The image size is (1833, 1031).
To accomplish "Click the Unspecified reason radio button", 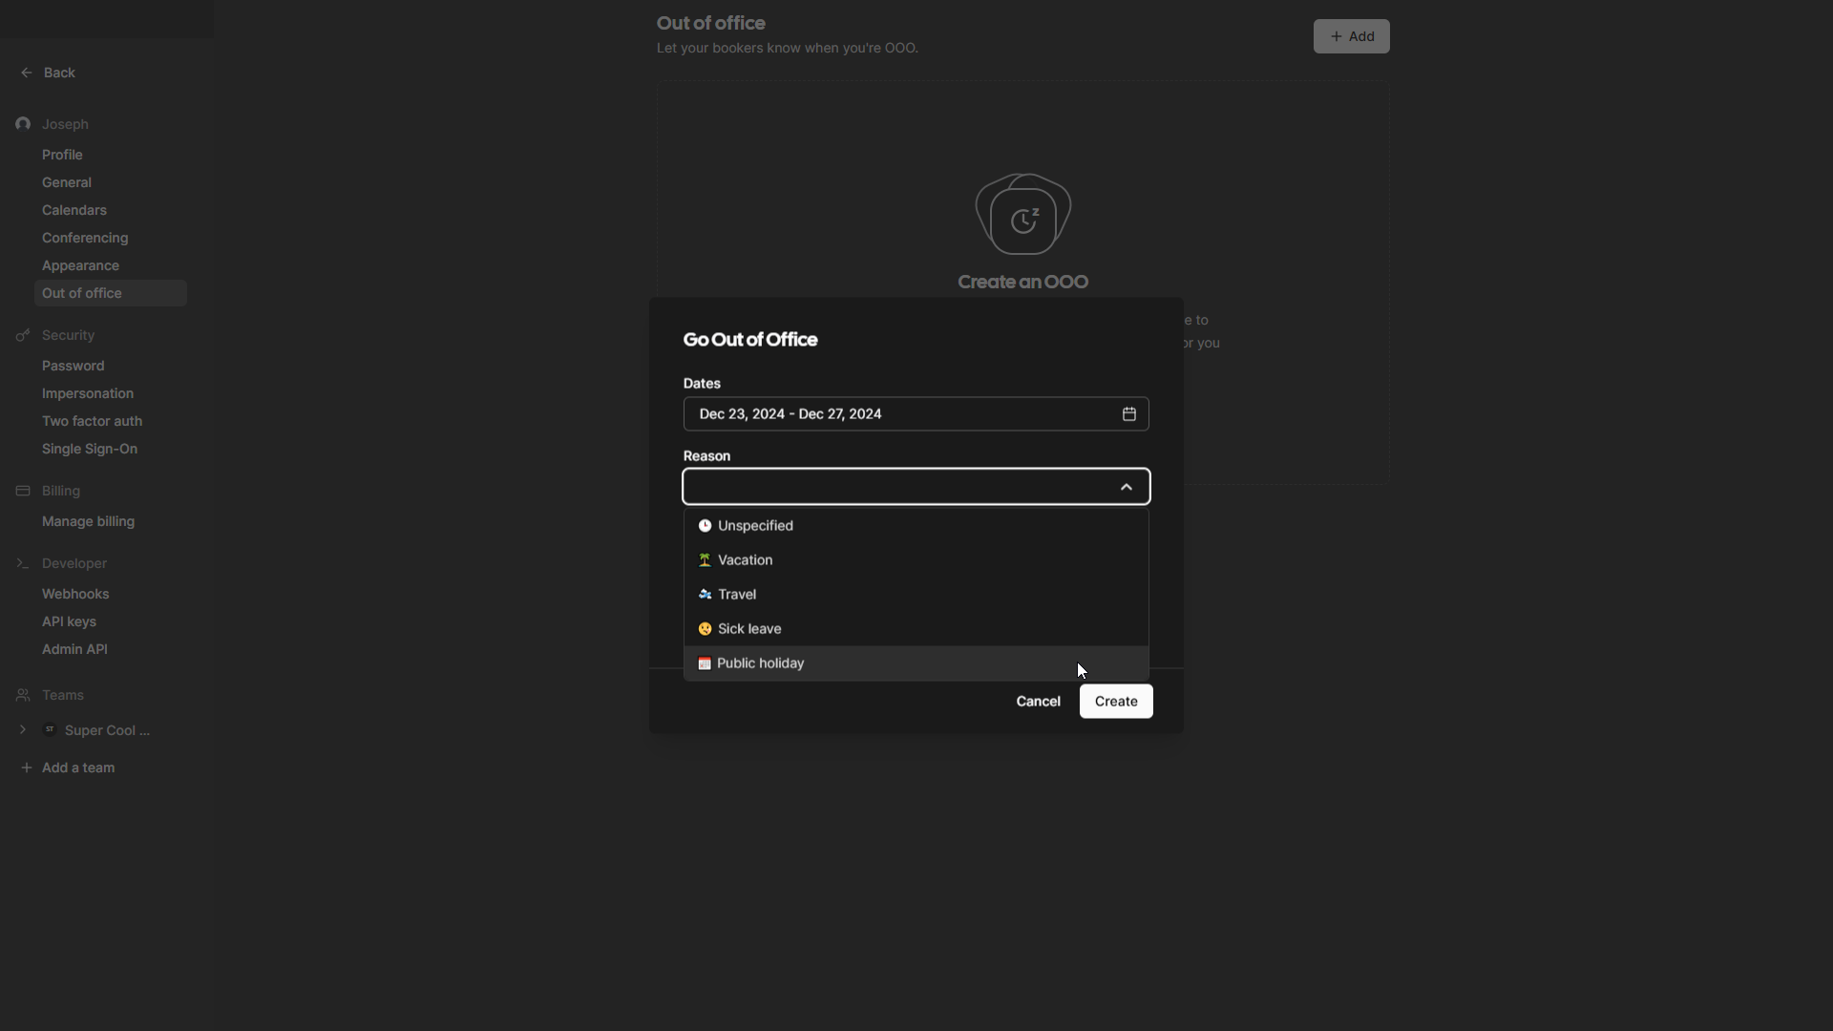I will coord(704,526).
